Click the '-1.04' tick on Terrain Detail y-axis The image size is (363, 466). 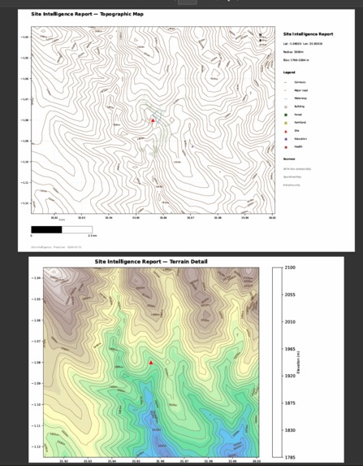click(37, 278)
